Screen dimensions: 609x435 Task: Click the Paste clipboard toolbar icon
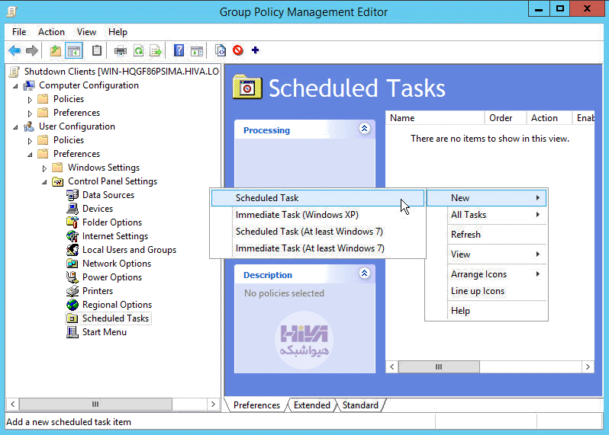97,50
